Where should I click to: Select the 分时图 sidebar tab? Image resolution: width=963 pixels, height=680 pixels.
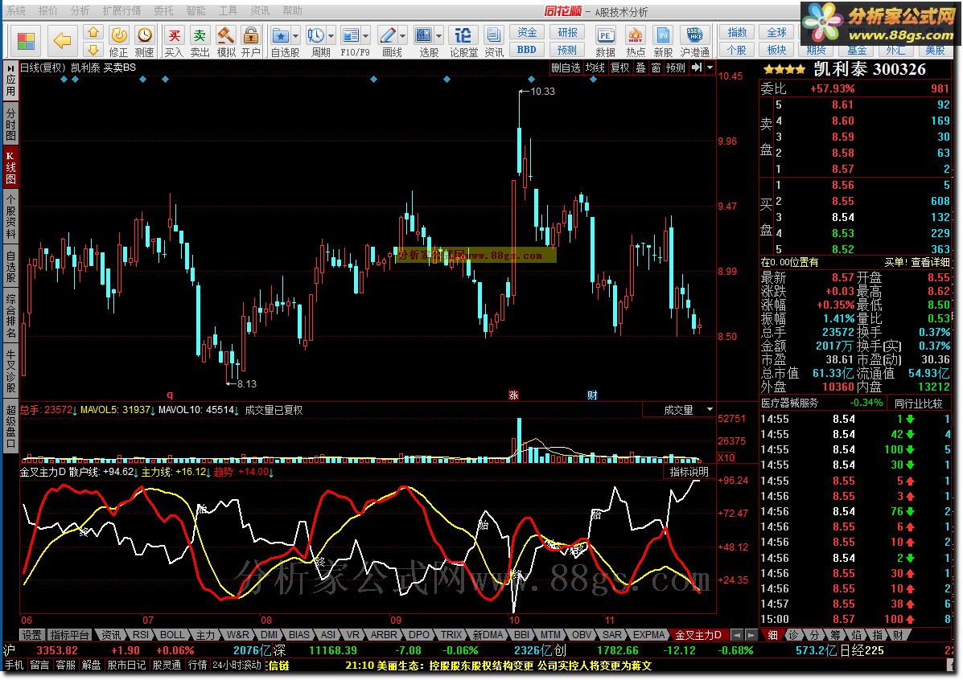coord(10,123)
